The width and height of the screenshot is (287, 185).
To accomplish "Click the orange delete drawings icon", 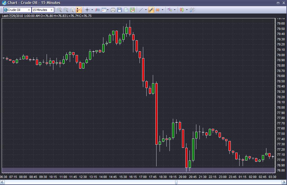I will point(158,10).
